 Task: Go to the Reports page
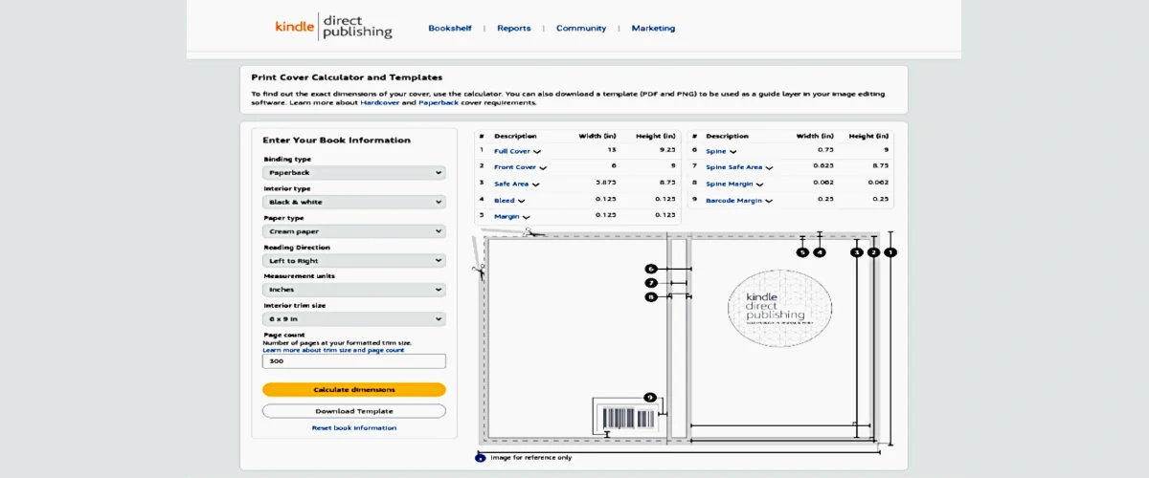pos(513,28)
